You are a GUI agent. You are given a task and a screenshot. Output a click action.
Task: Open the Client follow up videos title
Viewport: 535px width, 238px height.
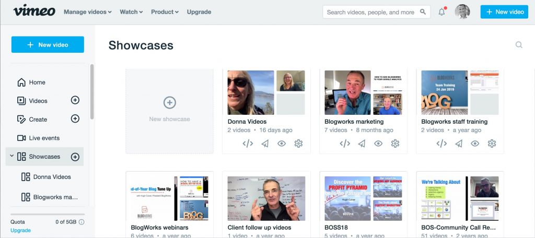(259, 228)
